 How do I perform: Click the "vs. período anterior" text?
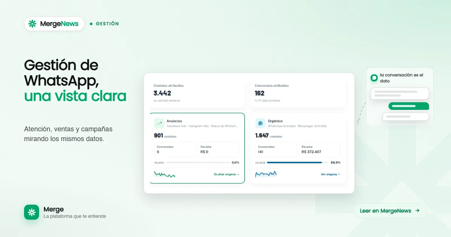pyautogui.click(x=167, y=100)
